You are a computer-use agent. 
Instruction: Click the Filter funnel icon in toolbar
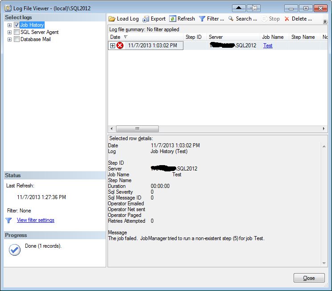[202, 19]
